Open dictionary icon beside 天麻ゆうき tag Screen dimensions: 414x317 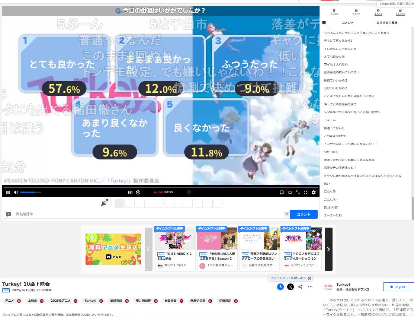(x=210, y=301)
